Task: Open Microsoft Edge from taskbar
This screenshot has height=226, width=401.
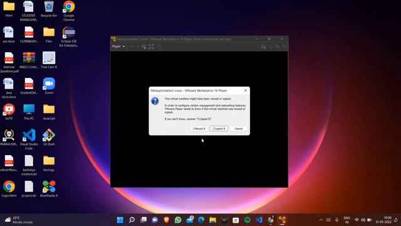Action: point(201,220)
